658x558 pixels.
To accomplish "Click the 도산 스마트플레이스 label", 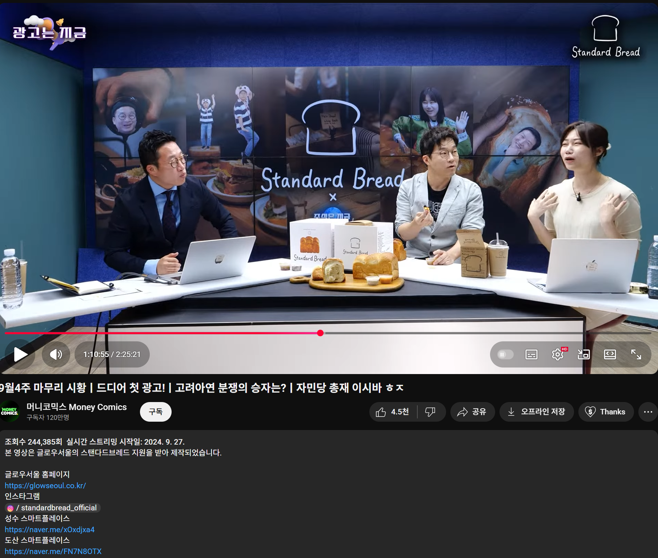I will (37, 541).
